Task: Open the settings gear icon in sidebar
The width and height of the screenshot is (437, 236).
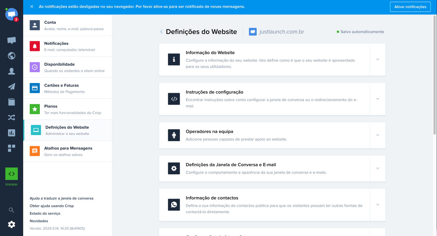Action: [12, 224]
